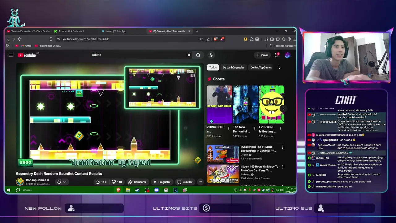Expand the subscription options chevron
Viewport: 396px width, 223px height.
click(x=65, y=182)
